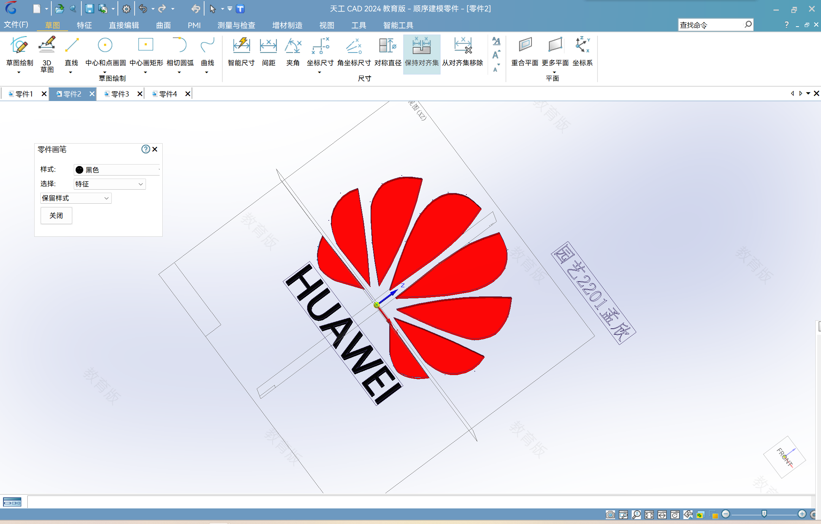Viewport: 821px width, 524px height.
Task: Select the 直线 line tool
Action: click(x=71, y=51)
